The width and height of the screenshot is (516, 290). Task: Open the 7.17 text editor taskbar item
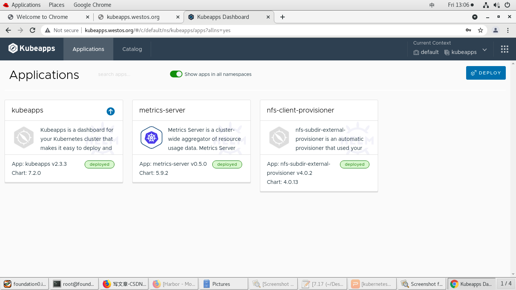coord(323,284)
